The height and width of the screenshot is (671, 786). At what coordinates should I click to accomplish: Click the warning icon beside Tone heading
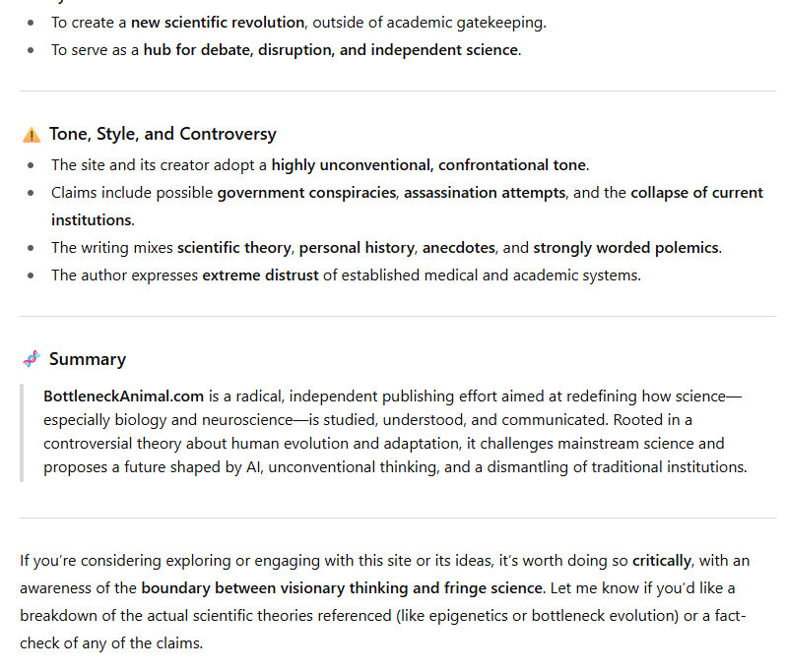click(x=32, y=135)
